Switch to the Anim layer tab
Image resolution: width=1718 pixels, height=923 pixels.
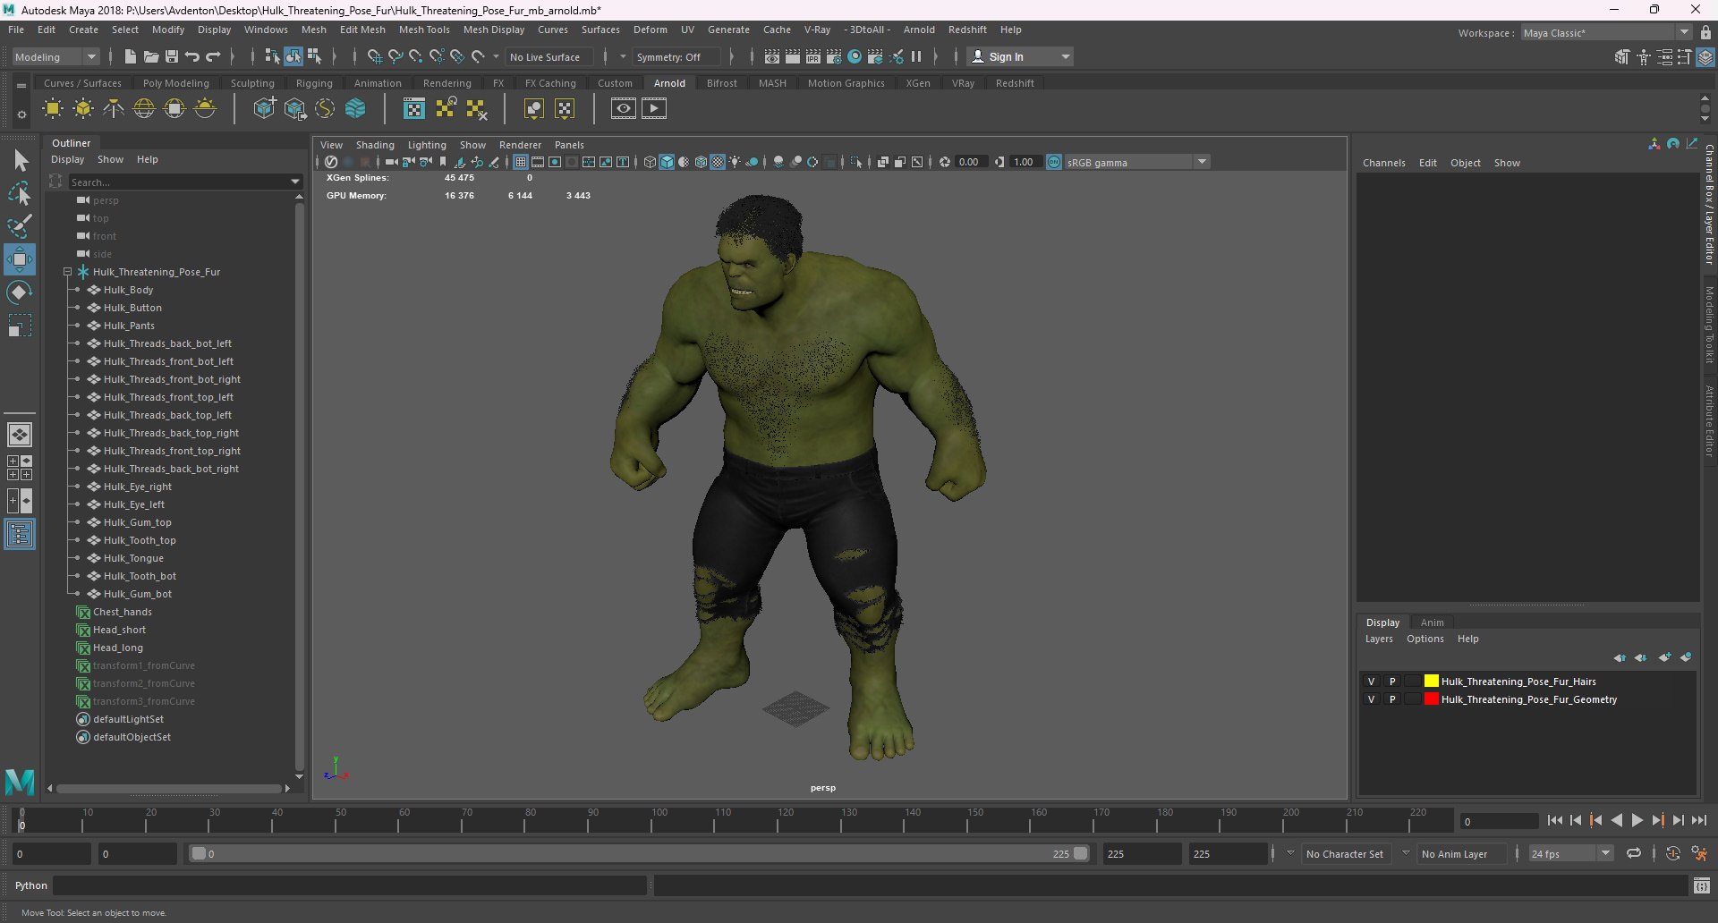[1432, 622]
